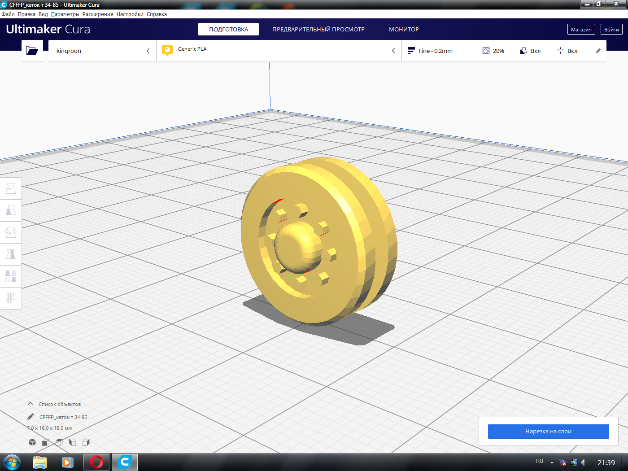Click the network tray icon

point(574,462)
